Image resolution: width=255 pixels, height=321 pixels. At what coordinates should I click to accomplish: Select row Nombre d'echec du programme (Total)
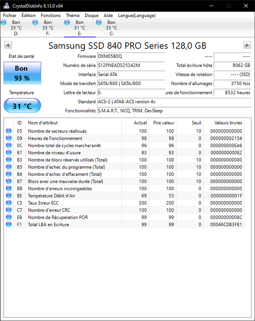pos(124,167)
